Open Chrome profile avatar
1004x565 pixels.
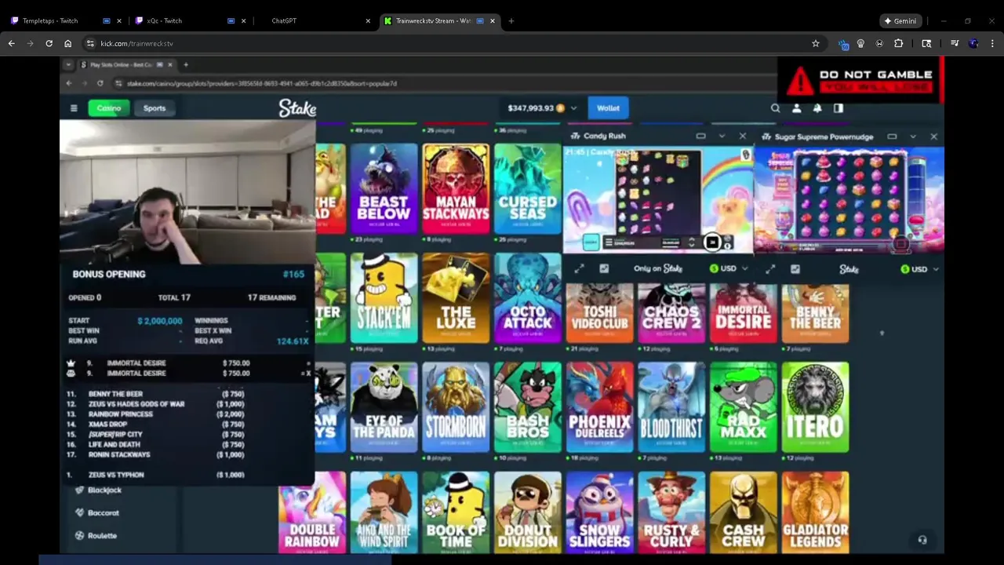[973, 43]
